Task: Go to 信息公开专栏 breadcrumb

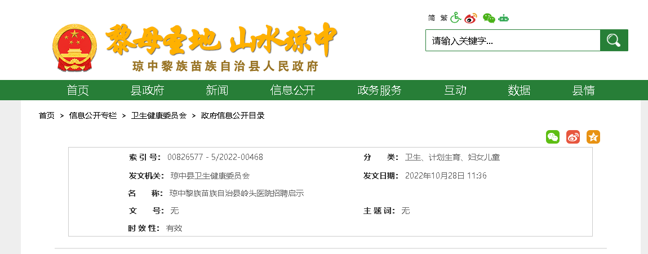Action: [93, 115]
